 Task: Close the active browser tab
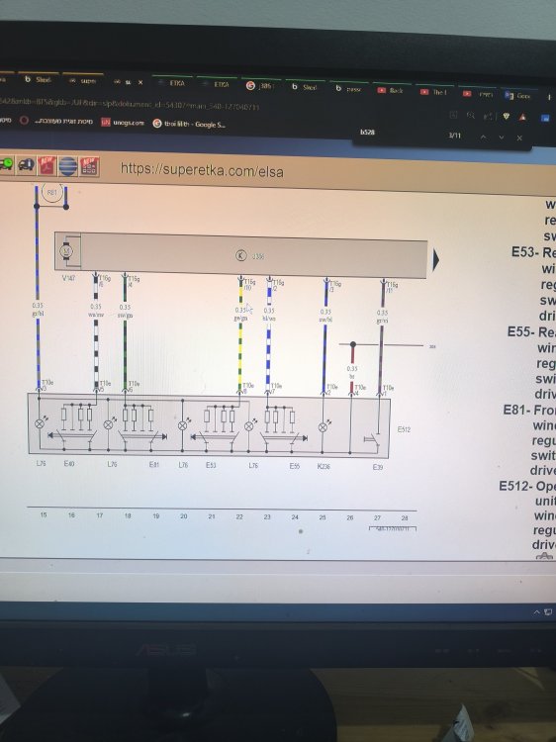coord(140,82)
